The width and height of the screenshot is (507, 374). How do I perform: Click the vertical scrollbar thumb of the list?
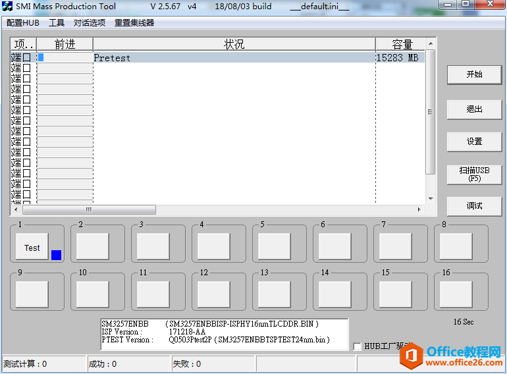coord(431,112)
